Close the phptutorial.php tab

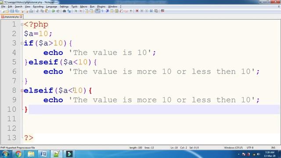click(x=21, y=17)
